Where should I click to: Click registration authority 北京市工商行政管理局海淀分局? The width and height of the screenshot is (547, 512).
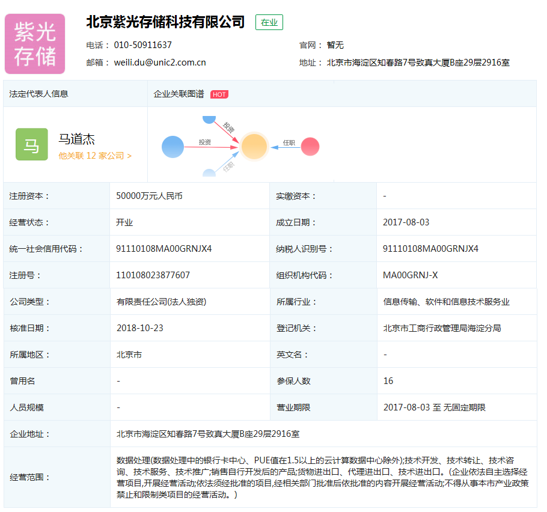click(x=442, y=328)
